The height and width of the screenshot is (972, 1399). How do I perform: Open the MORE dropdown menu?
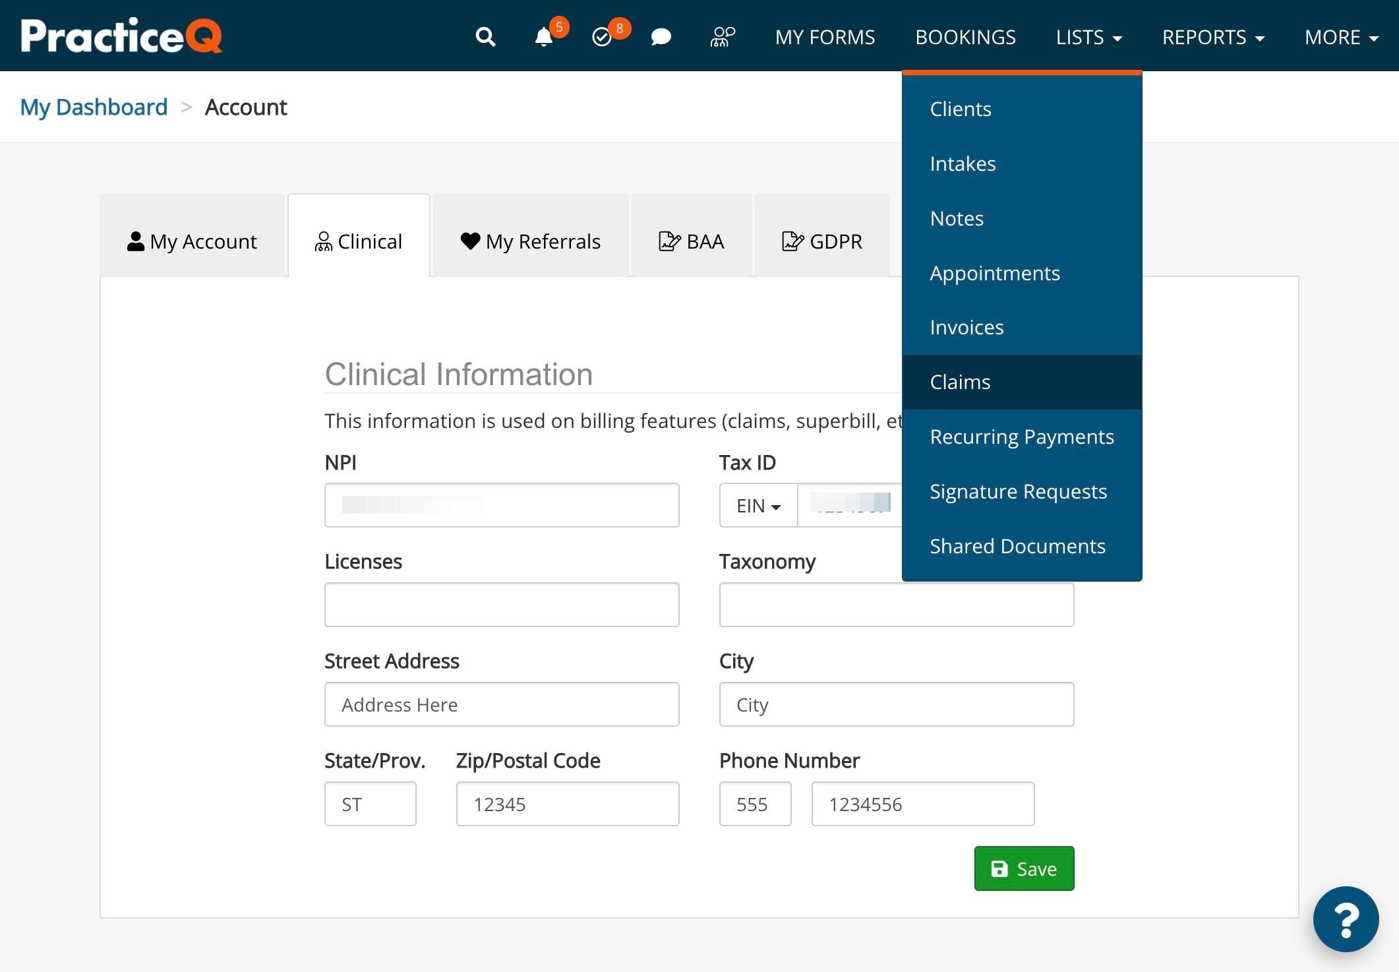pos(1342,37)
